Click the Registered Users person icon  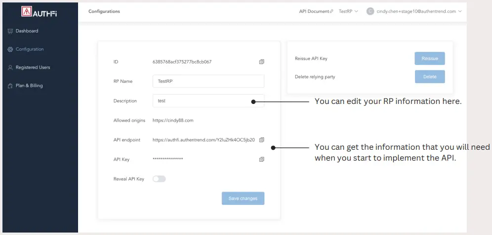[10, 67]
